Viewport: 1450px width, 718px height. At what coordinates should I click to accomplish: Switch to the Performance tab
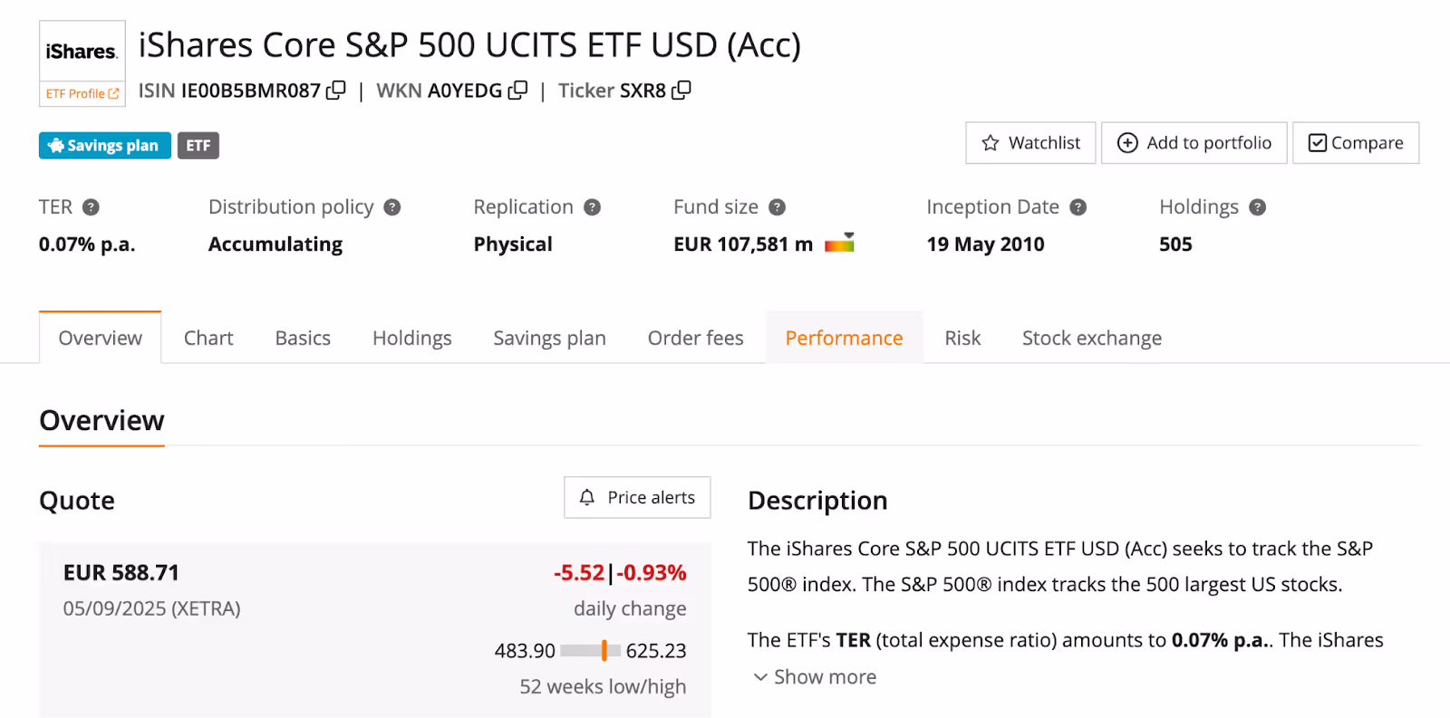(x=844, y=338)
